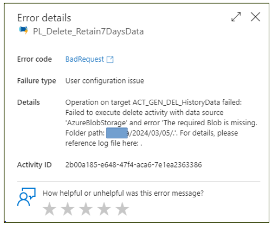Image resolution: width=273 pixels, height=227 pixels.
Task: Rate the error message five stars
Action: click(122, 209)
